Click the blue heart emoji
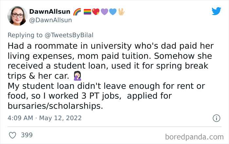 pos(112,12)
